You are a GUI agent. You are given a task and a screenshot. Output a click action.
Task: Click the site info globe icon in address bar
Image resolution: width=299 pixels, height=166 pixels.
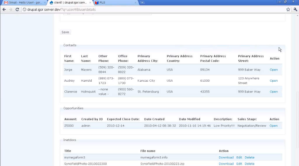point(25,9)
